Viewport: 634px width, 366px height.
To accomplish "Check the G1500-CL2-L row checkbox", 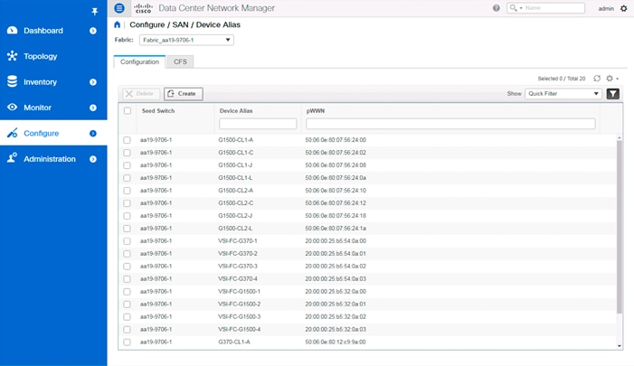I will (127, 229).
